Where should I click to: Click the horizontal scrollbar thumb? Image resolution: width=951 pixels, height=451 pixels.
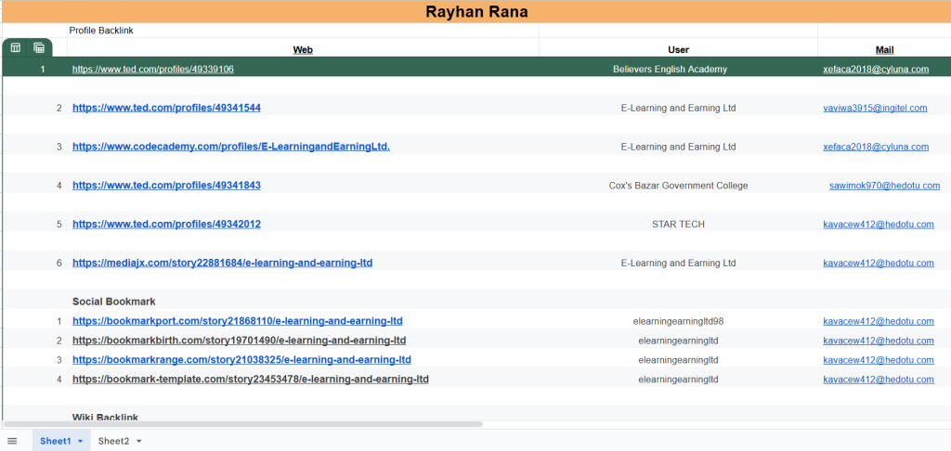pos(242,424)
